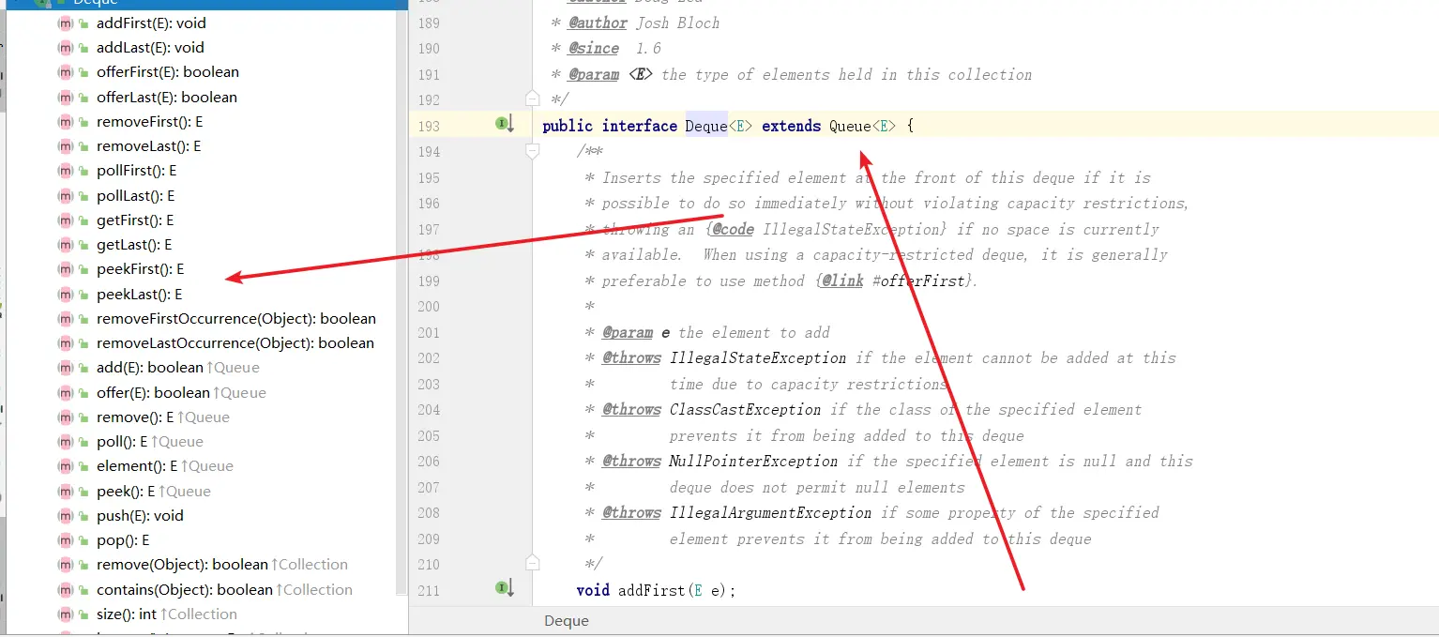The image size is (1439, 637).
Task: Select remove(): E ↑Queue entry
Action: tap(163, 417)
